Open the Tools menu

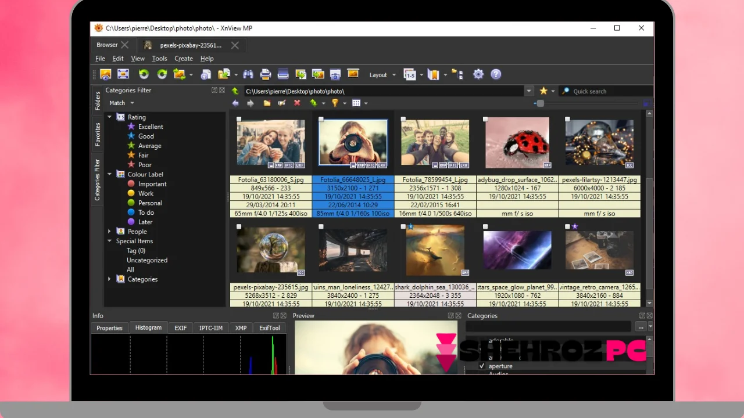point(159,59)
